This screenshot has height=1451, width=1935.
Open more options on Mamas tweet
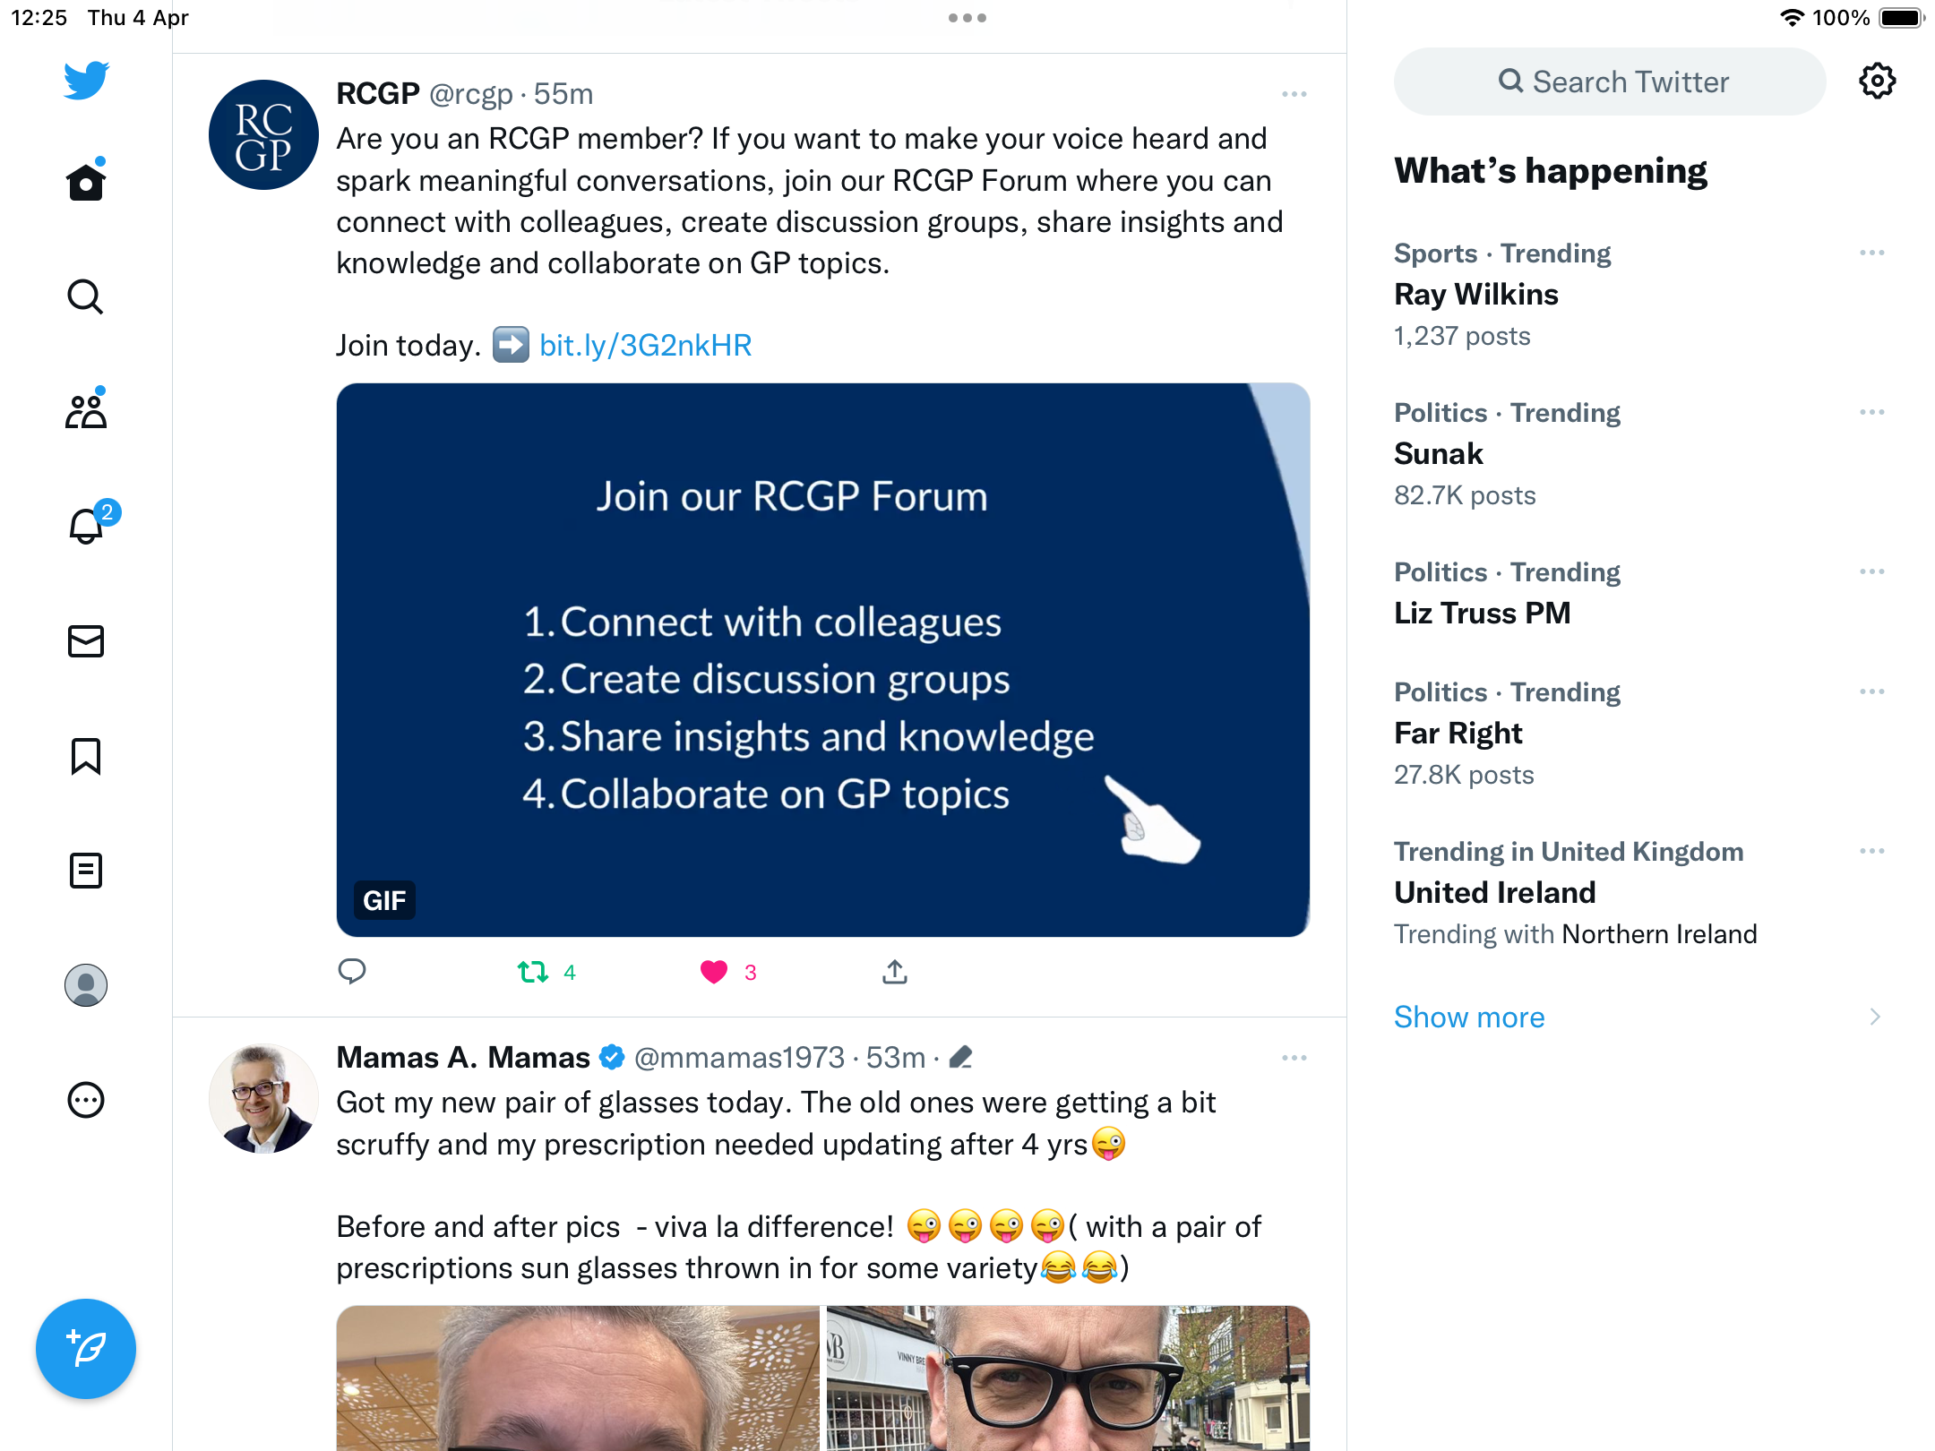coord(1294,1058)
